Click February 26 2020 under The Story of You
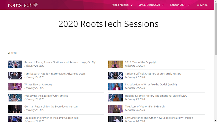This screenshot has height=122, width=217. tap(135, 110)
